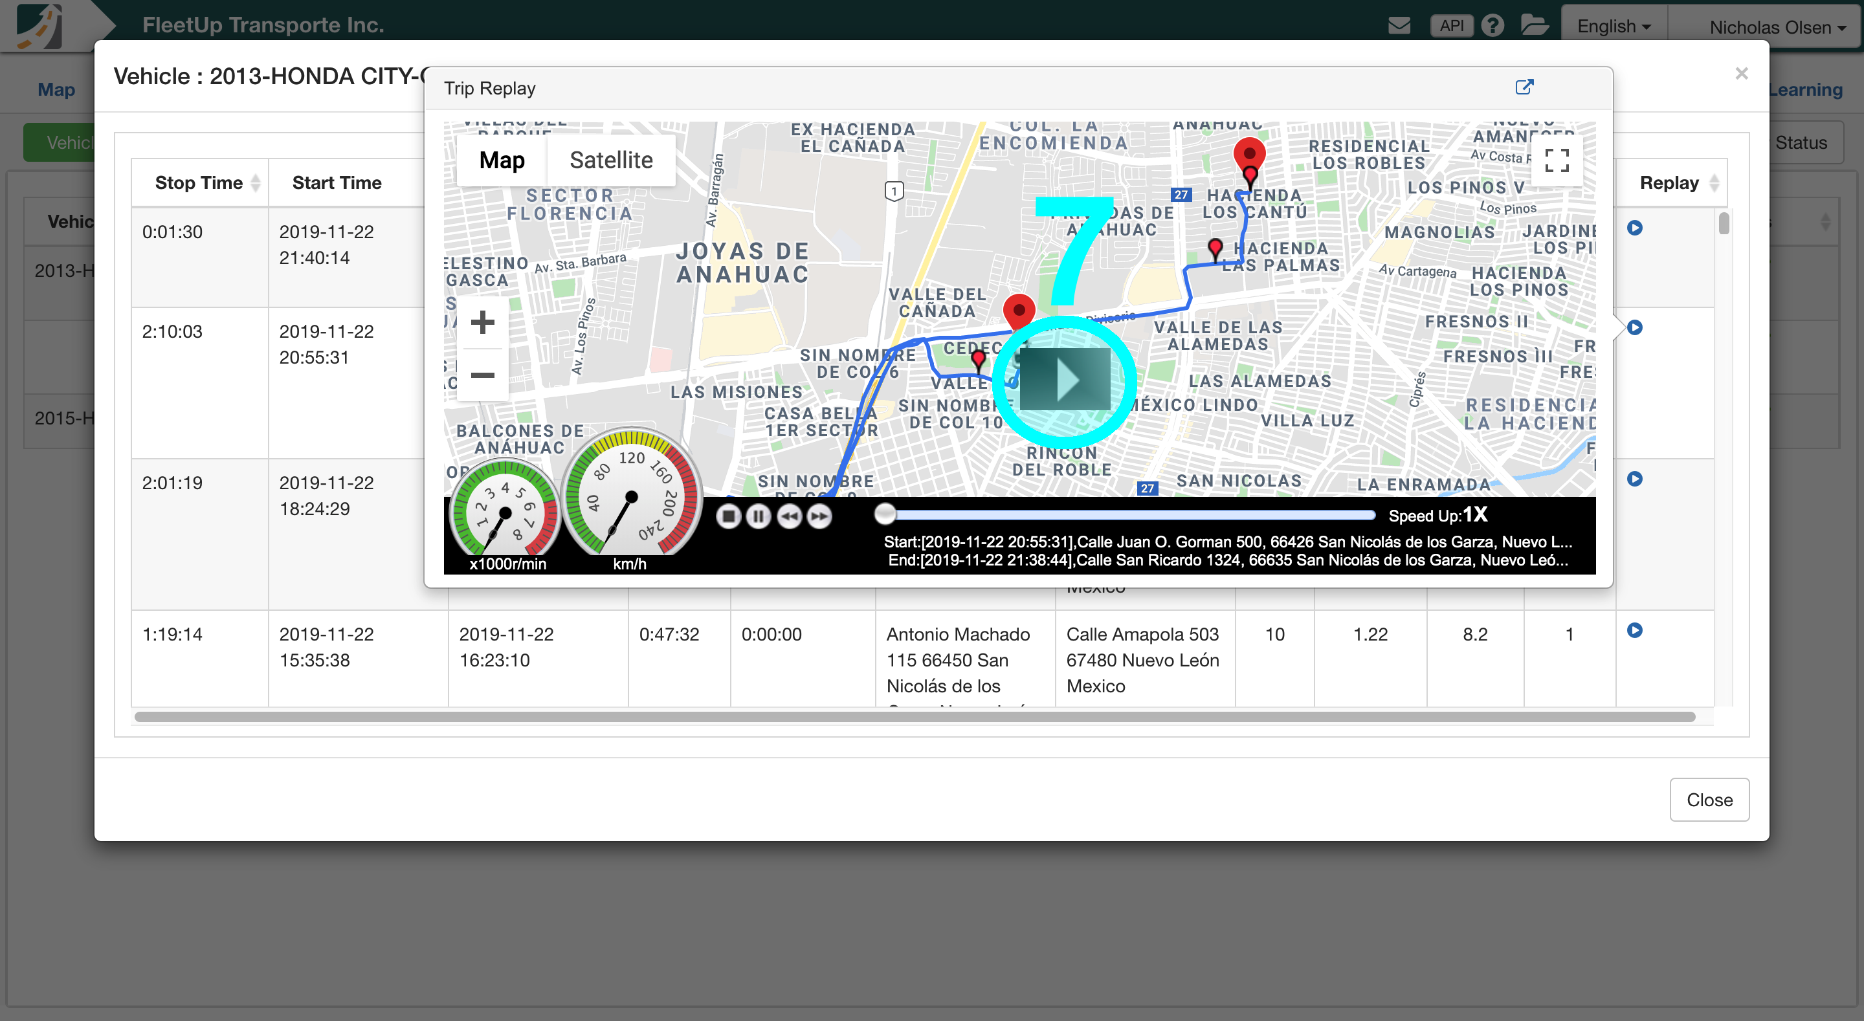Rewind the trip replay speed
This screenshot has width=1864, height=1021.
click(x=789, y=516)
